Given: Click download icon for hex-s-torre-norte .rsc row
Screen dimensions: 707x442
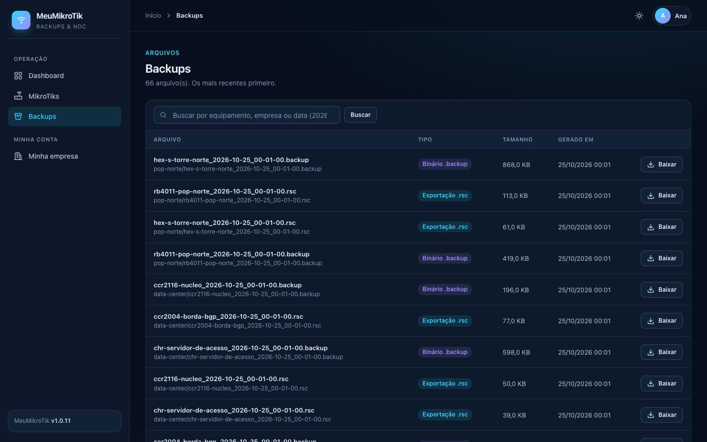Looking at the screenshot, I should (651, 227).
